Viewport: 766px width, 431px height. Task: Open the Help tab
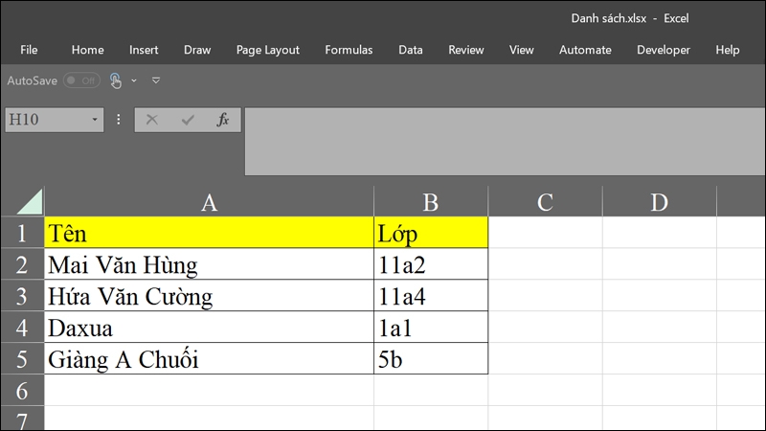(728, 50)
